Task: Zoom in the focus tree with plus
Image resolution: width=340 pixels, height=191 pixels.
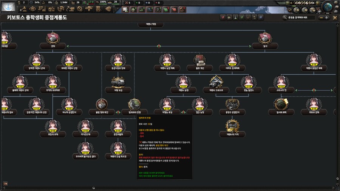Action: pyautogui.click(x=327, y=17)
